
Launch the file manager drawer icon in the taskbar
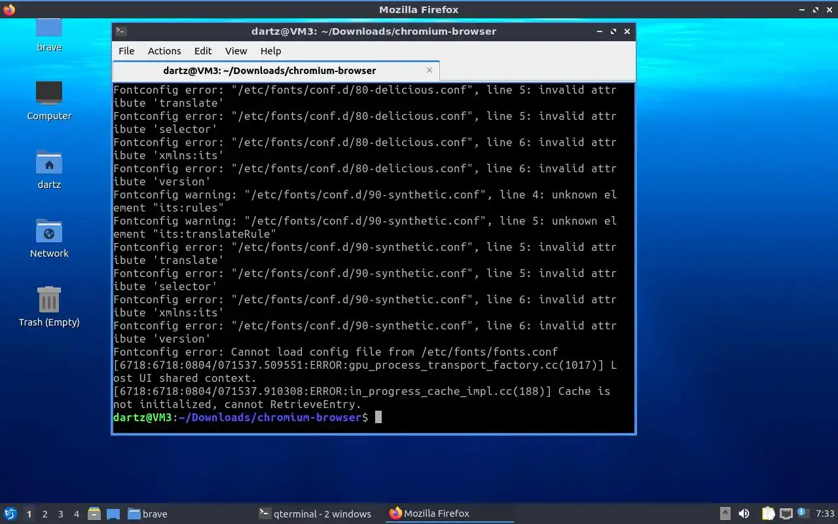pos(94,514)
